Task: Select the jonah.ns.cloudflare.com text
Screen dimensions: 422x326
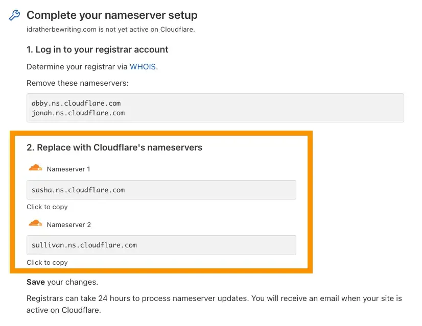Action: pos(78,113)
